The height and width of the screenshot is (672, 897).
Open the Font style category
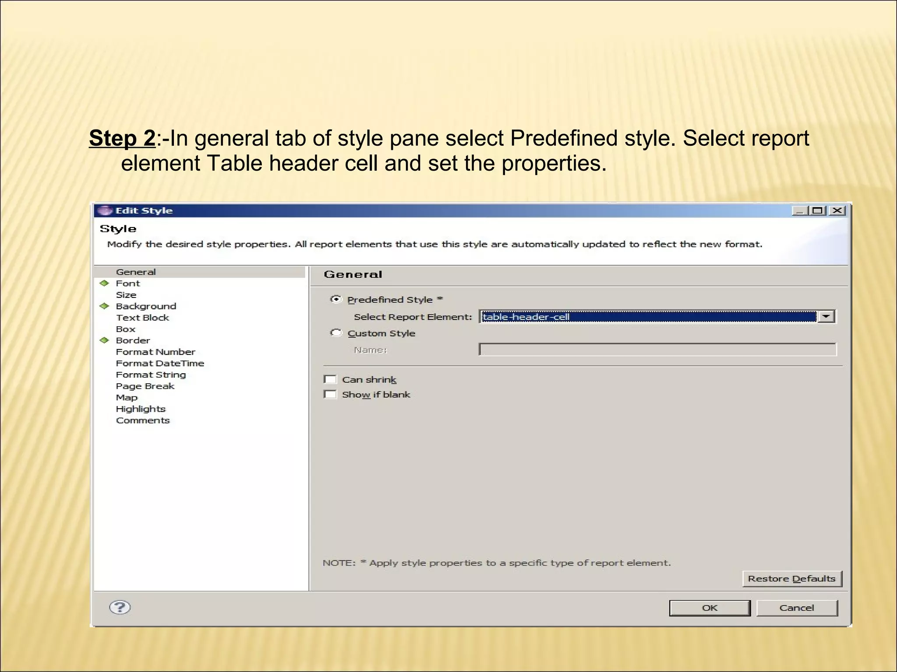point(128,283)
